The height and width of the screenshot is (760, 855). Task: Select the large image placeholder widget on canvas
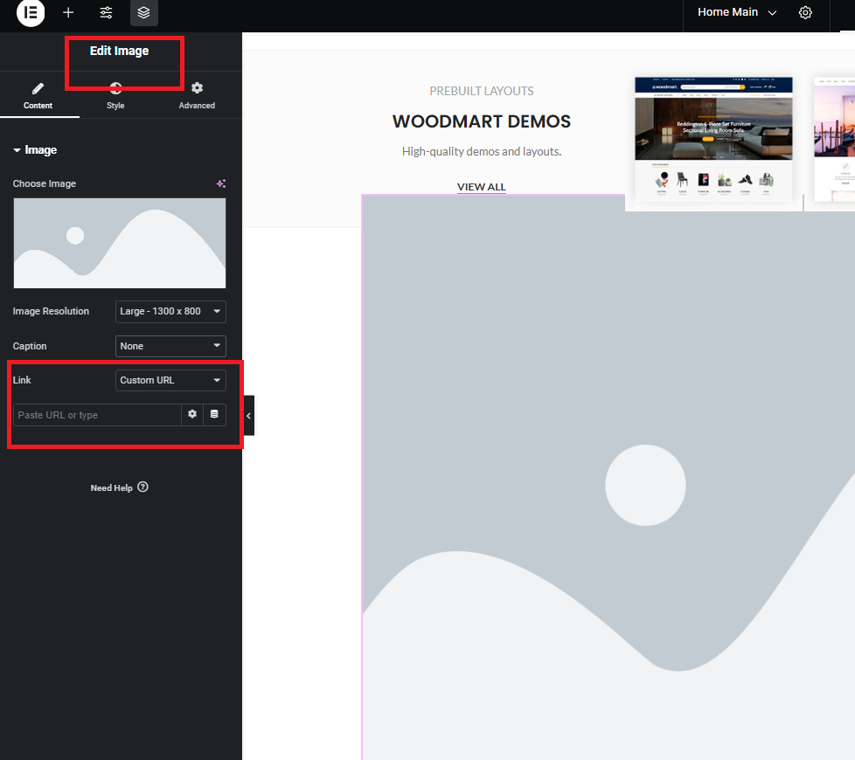tap(608, 477)
